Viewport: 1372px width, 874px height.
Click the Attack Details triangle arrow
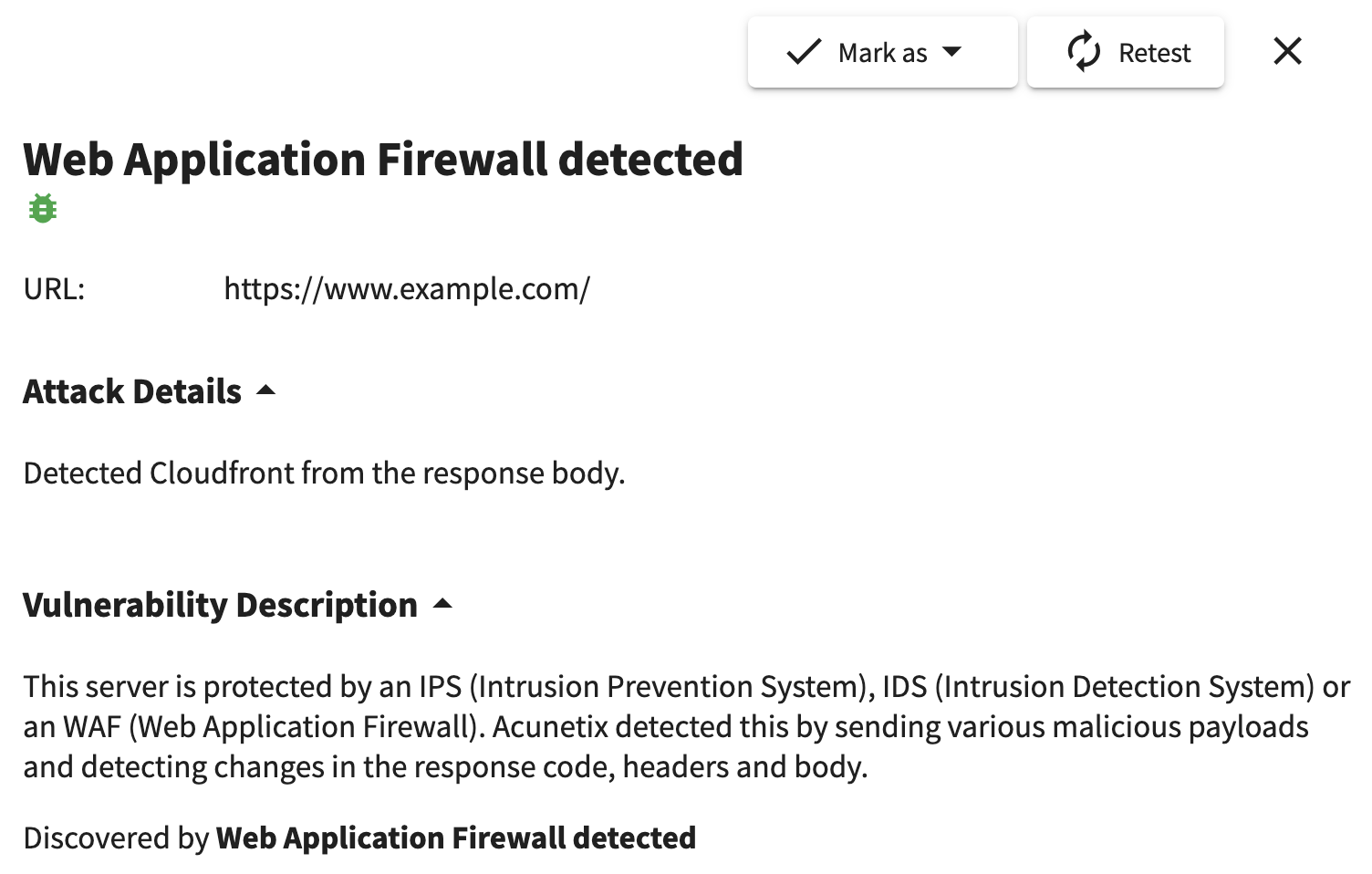pos(265,390)
